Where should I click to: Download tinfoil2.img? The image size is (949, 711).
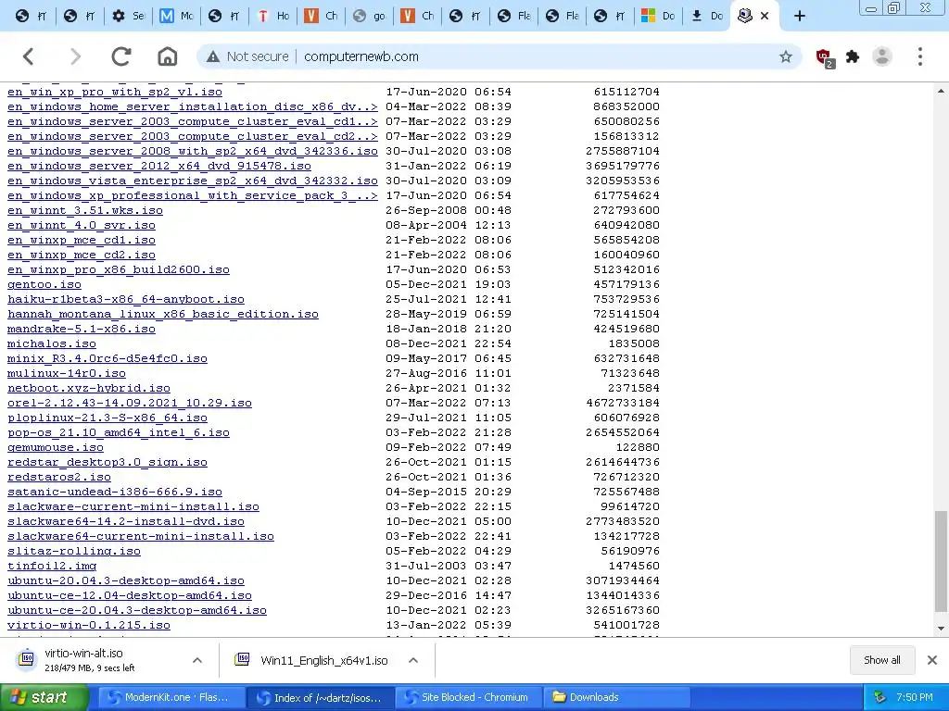pos(52,566)
